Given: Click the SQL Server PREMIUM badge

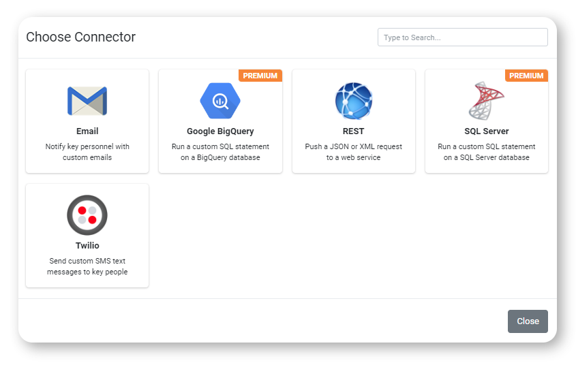Looking at the screenshot, I should point(526,76).
